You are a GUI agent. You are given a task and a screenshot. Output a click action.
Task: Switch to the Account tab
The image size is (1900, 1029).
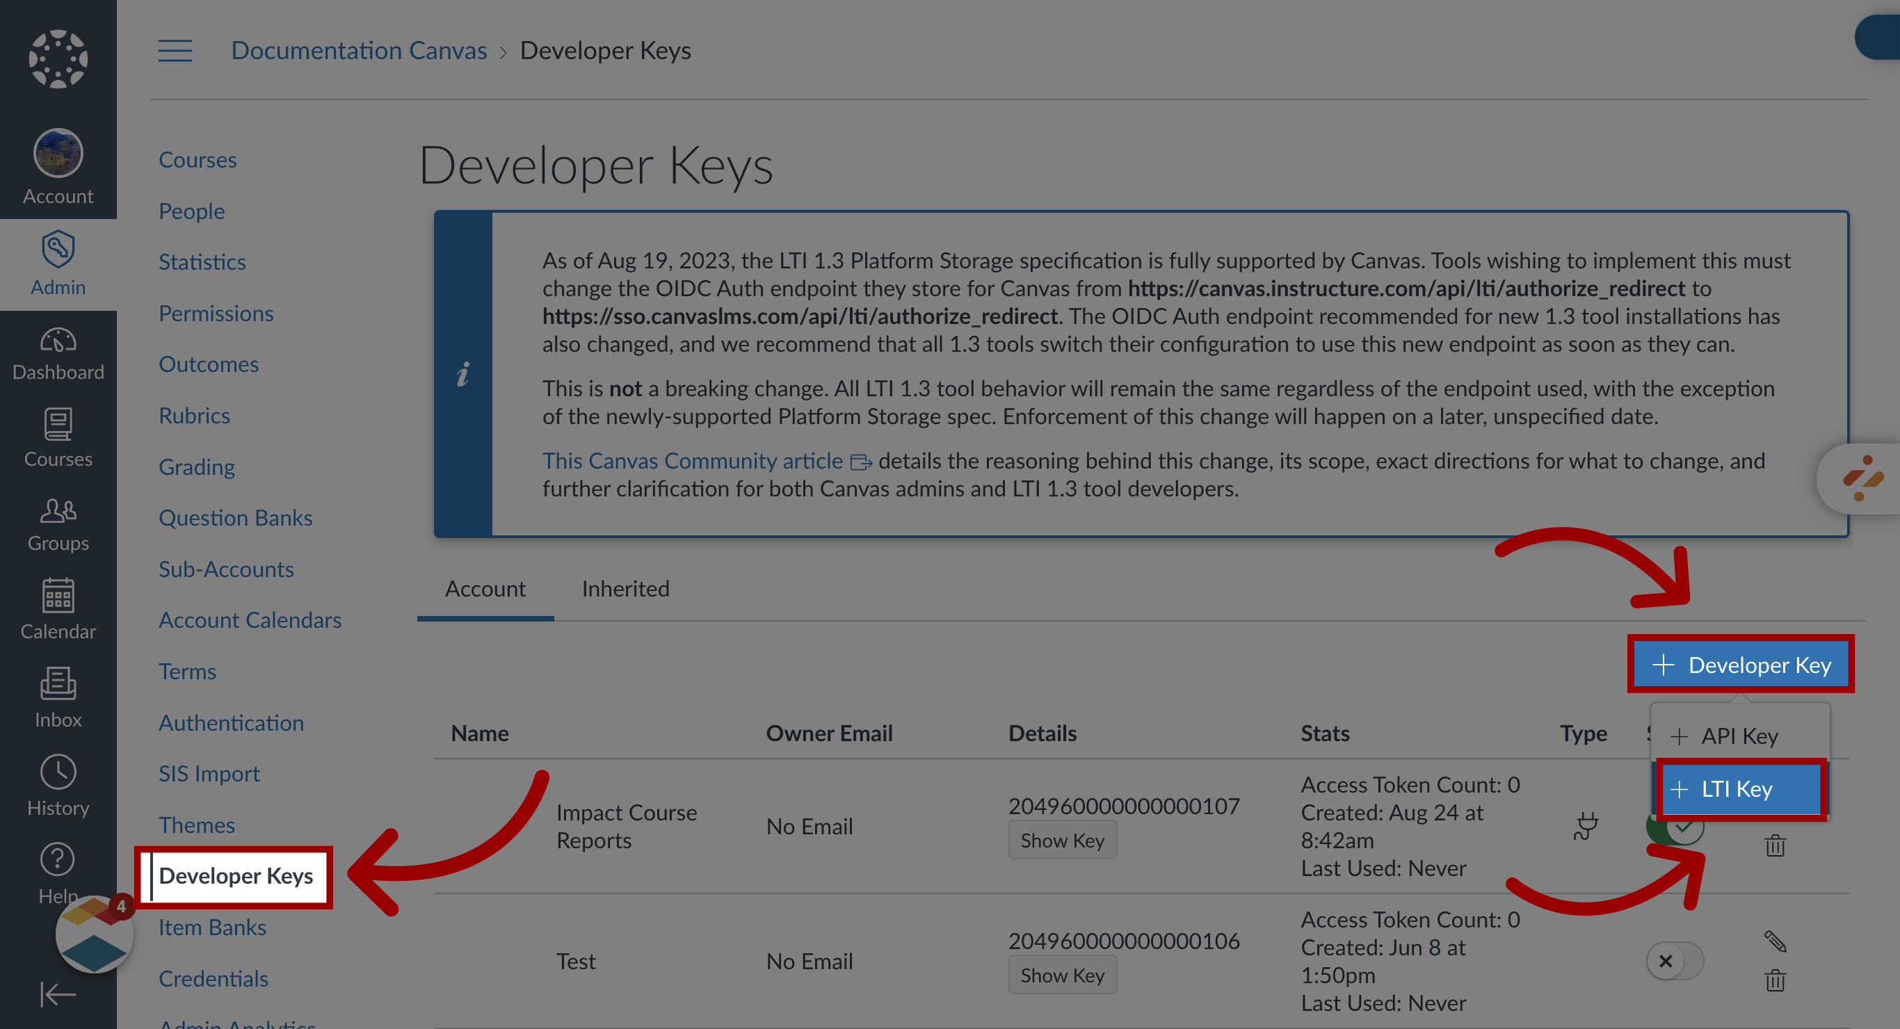coord(485,588)
